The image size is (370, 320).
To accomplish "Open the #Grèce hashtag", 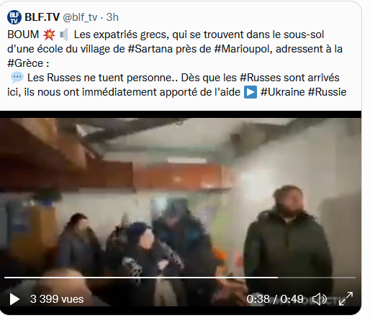I will click(x=25, y=63).
